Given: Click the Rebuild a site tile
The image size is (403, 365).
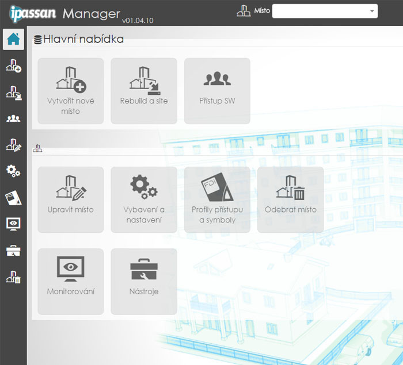Looking at the screenshot, I should point(144,91).
